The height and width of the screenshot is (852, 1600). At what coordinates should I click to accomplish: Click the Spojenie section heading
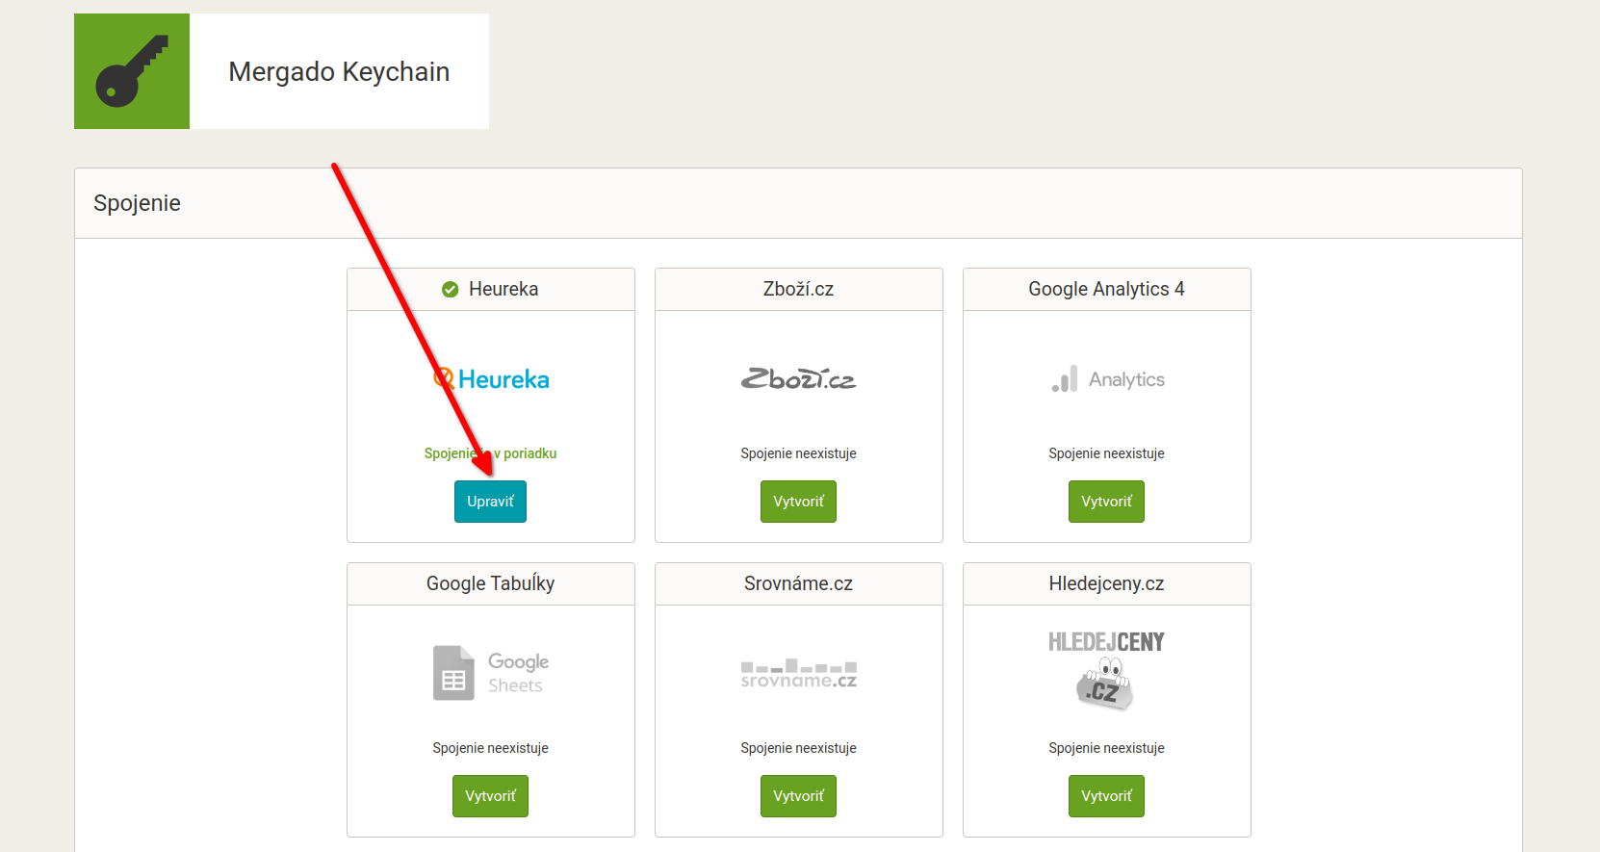(x=137, y=203)
